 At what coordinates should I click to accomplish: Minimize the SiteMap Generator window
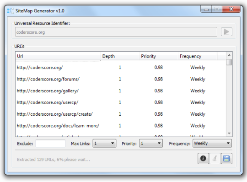(x=206, y=10)
